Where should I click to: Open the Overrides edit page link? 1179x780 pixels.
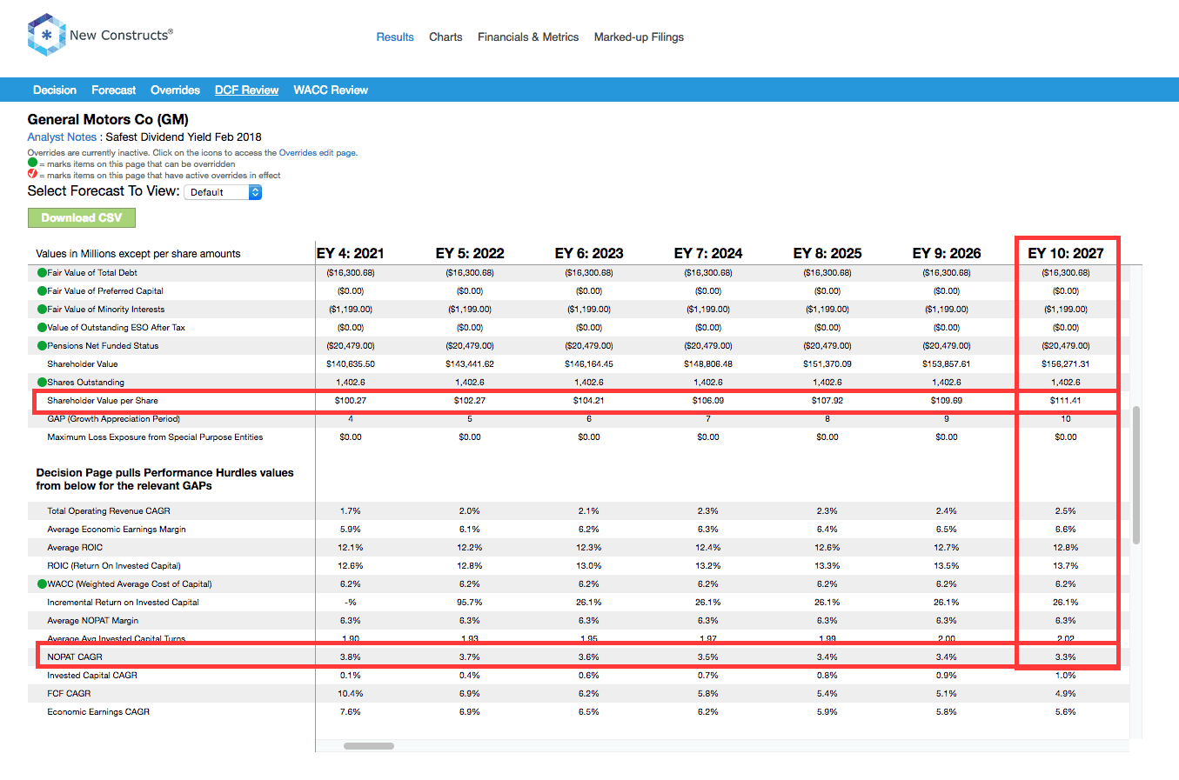click(x=318, y=153)
